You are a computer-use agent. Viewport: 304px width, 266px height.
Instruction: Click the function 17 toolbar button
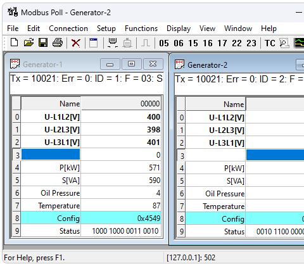pyautogui.click(x=222, y=43)
